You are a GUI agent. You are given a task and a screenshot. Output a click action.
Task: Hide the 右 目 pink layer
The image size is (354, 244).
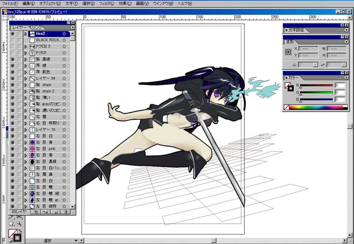pos(12,149)
